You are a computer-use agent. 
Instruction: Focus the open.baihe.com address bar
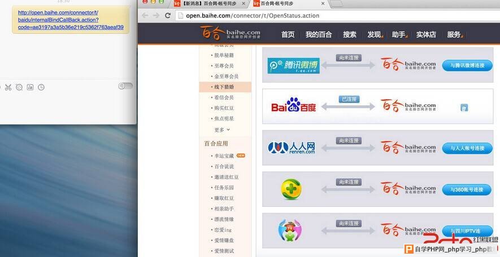pyautogui.click(x=337, y=16)
